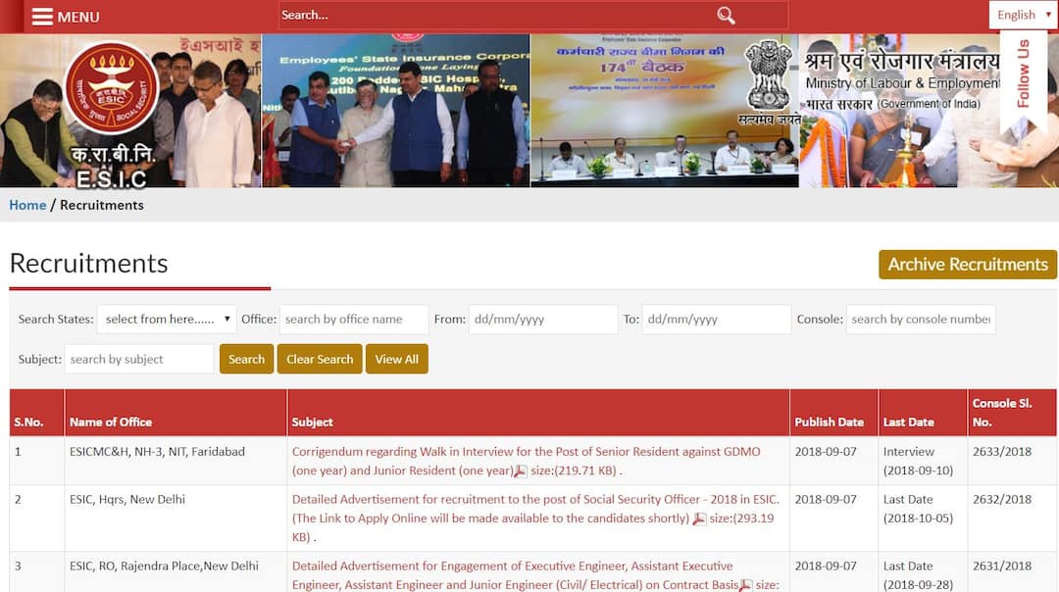Click the Recruitments breadcrumb text
This screenshot has width=1059, height=592.
[x=102, y=205]
